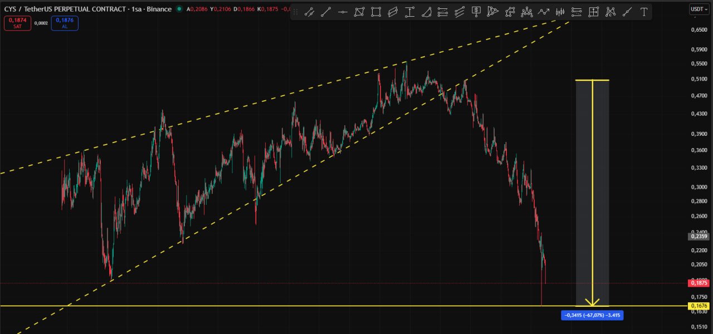Pick the dollar-sign position tool
Screen dimensions: 713x334
(476, 12)
